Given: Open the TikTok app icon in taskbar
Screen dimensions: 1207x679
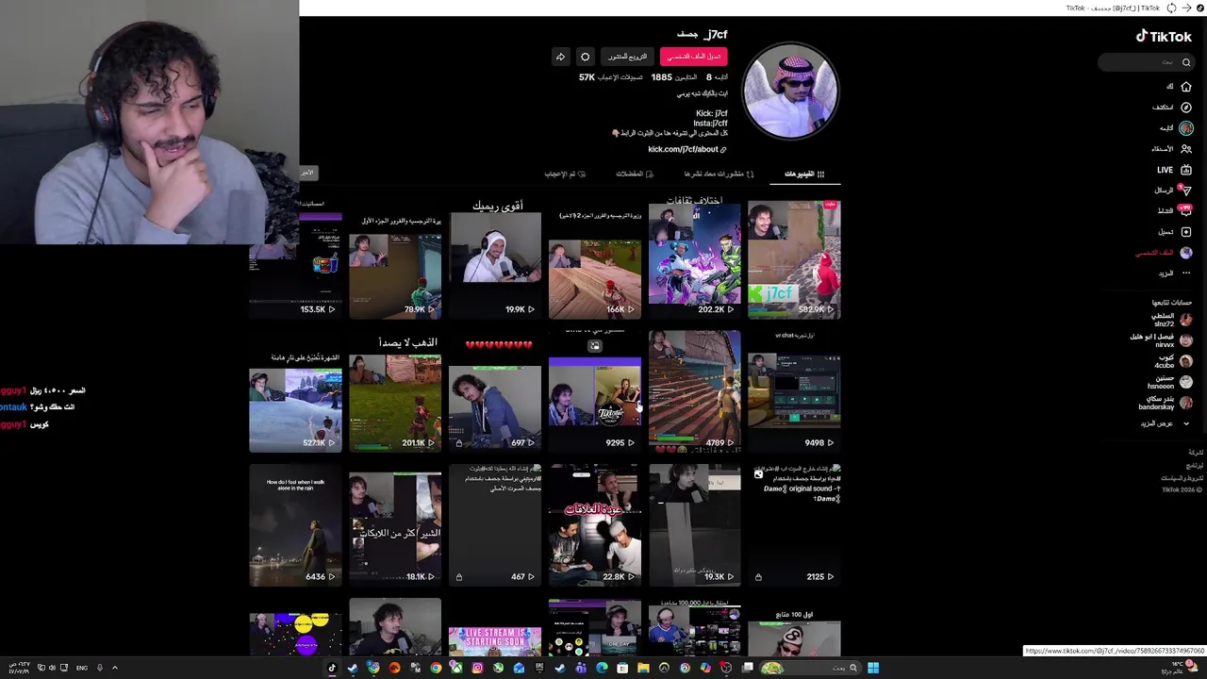Looking at the screenshot, I should click(332, 668).
